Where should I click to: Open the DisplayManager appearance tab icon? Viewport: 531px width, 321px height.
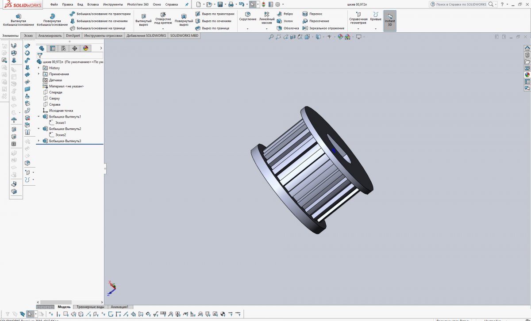click(x=86, y=49)
